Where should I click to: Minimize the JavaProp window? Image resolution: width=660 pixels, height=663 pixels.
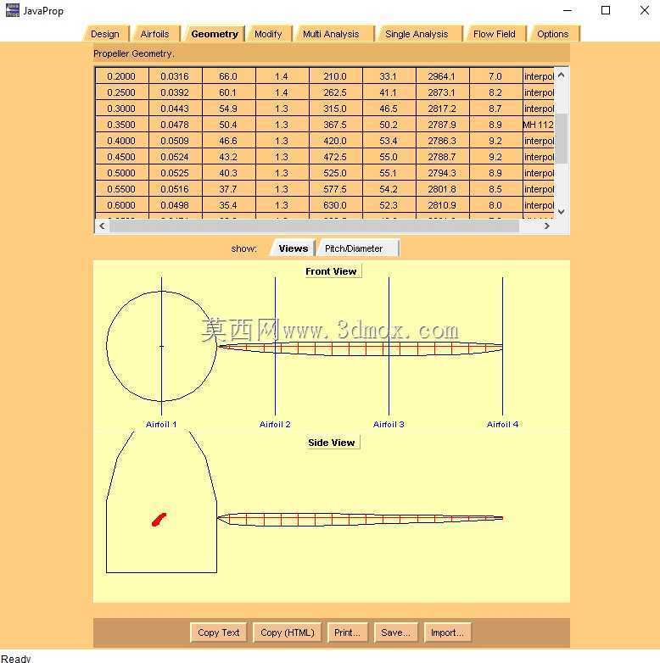click(x=568, y=10)
